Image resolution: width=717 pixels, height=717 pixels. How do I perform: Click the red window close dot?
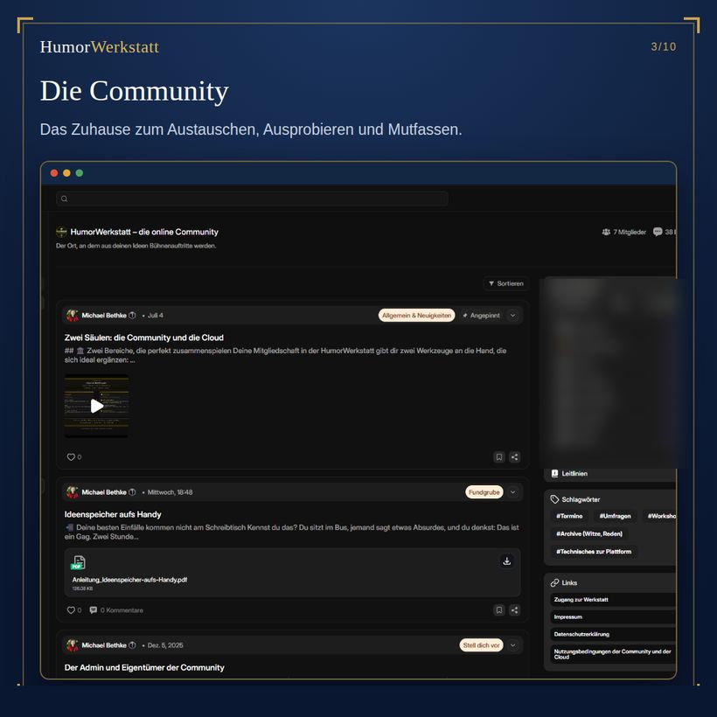(54, 173)
